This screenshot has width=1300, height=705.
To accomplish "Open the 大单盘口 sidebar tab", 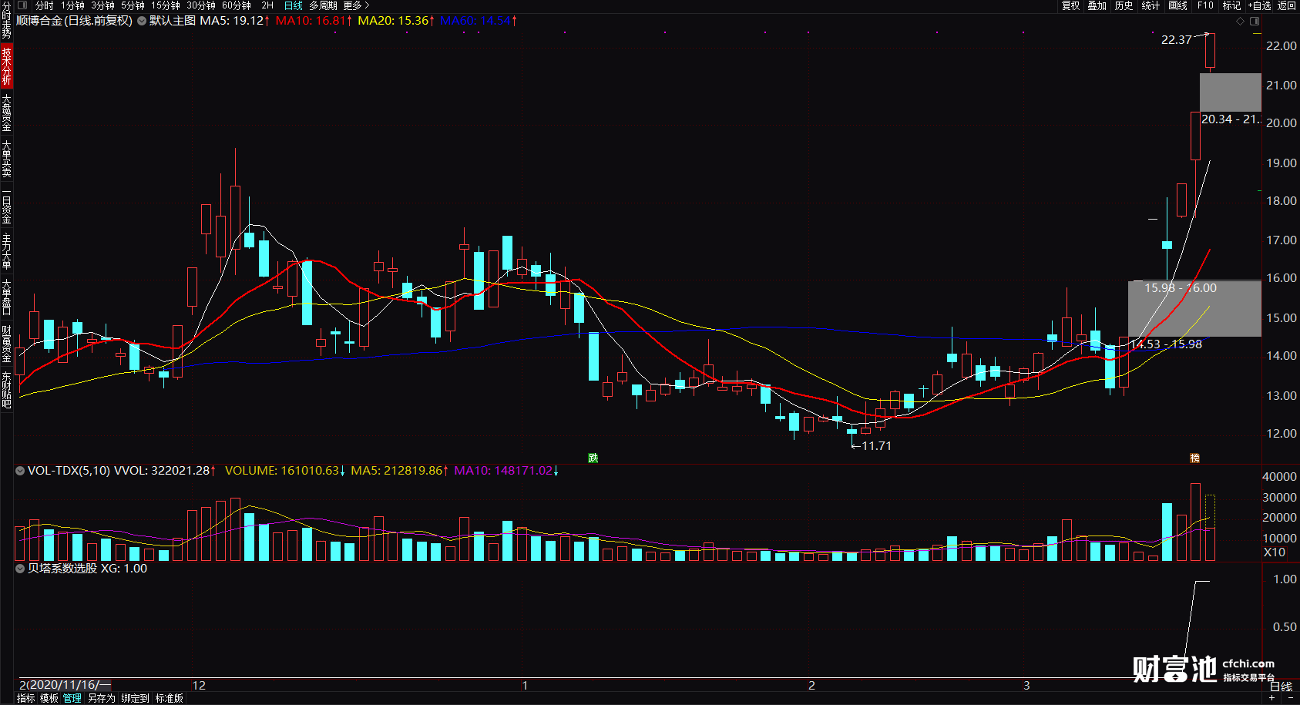I will coord(6,297).
